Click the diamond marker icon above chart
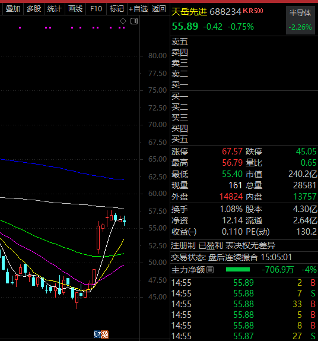This screenshot has height=341, width=318. tap(123, 21)
